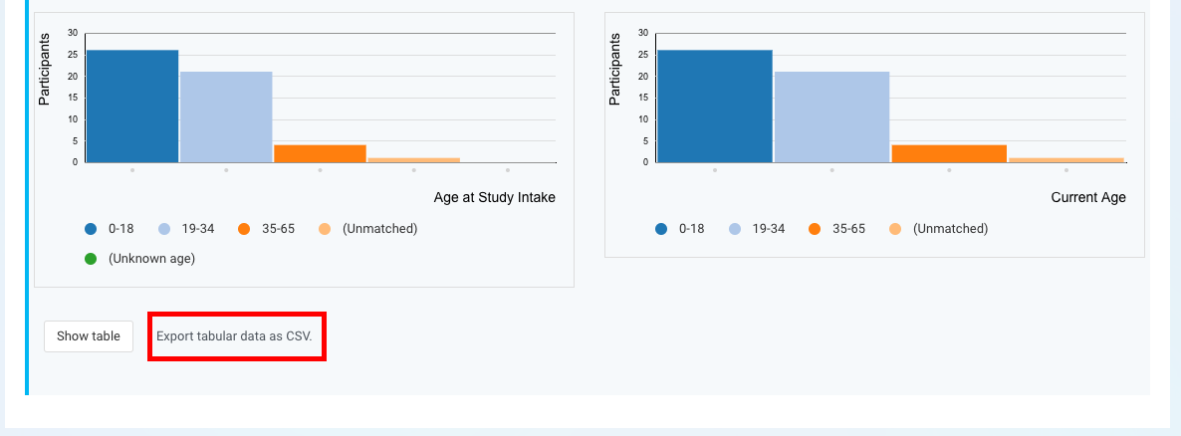Image resolution: width=1181 pixels, height=436 pixels.
Task: Click the Current Age axis title
Action: (1088, 198)
